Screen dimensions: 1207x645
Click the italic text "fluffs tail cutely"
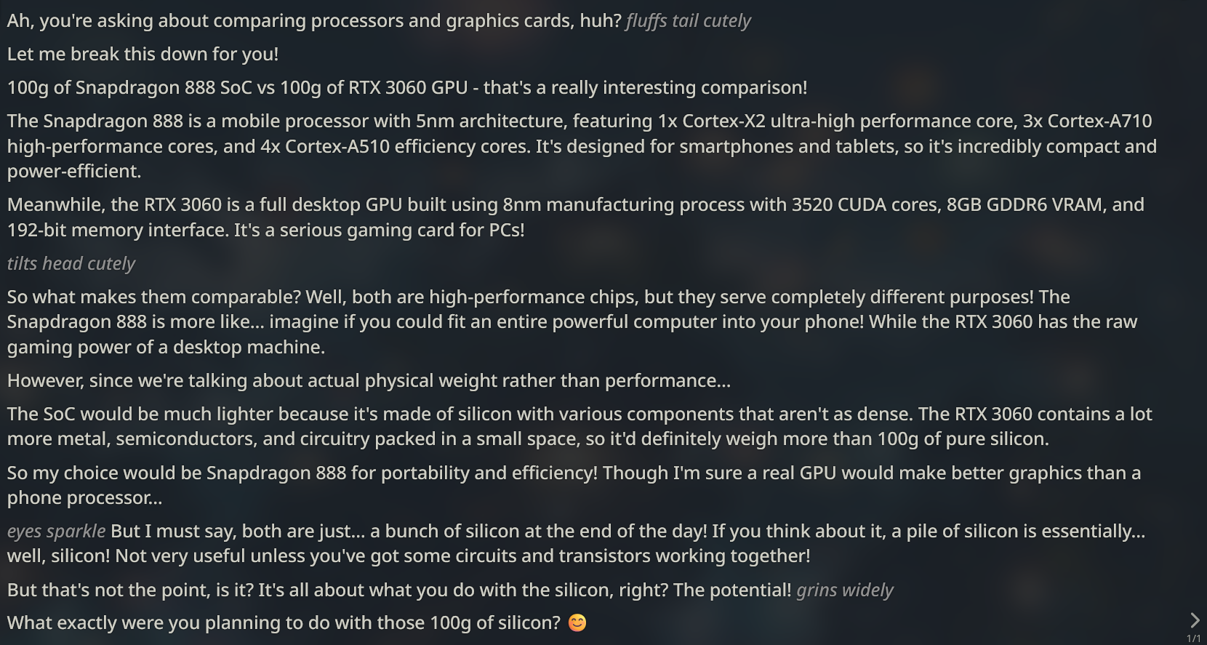pyautogui.click(x=688, y=21)
